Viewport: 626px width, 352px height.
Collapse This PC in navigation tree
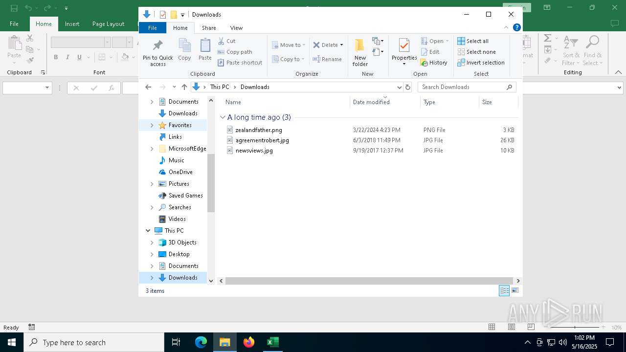coord(148,231)
